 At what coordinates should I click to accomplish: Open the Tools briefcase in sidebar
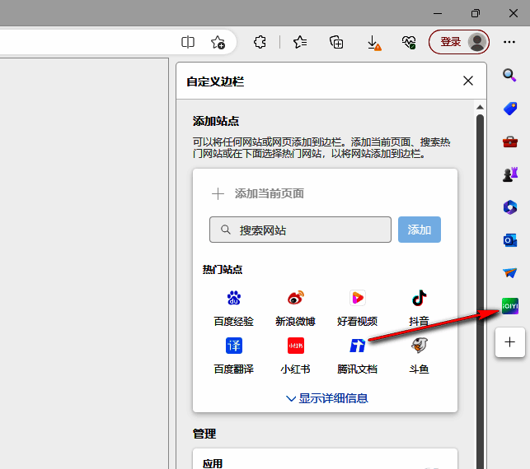coord(509,142)
